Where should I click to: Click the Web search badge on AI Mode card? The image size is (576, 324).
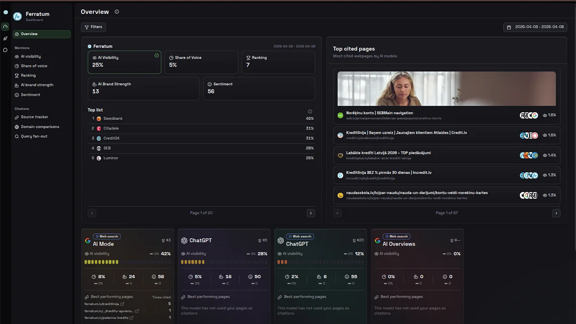(107, 236)
